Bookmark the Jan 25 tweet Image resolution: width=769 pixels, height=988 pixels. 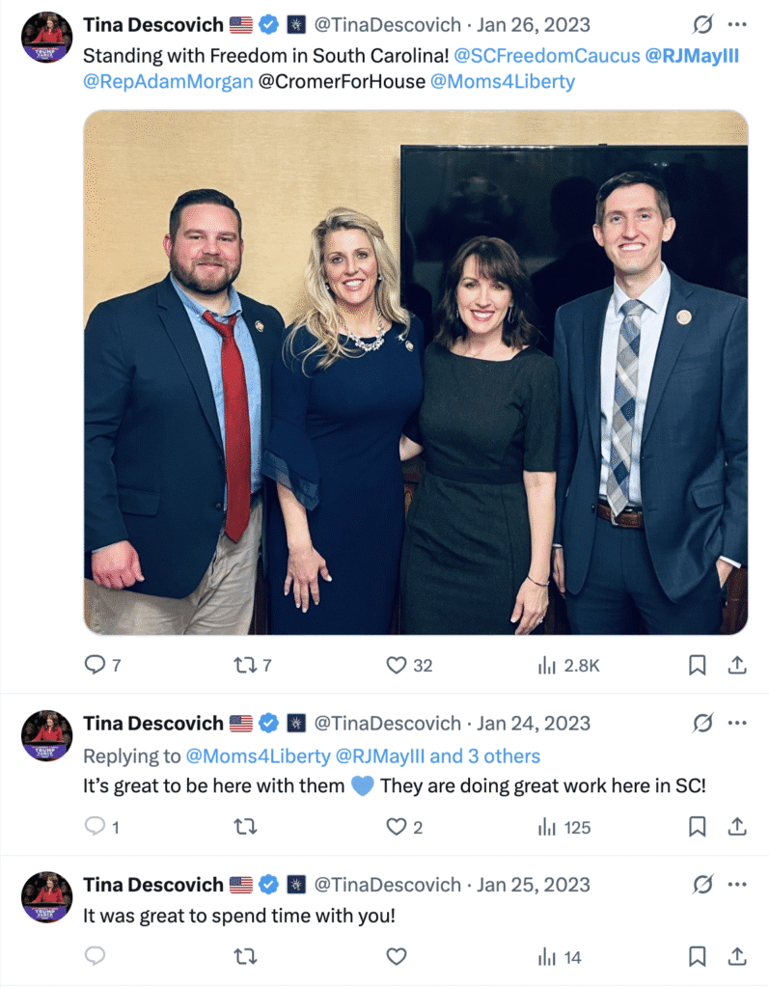tap(697, 956)
